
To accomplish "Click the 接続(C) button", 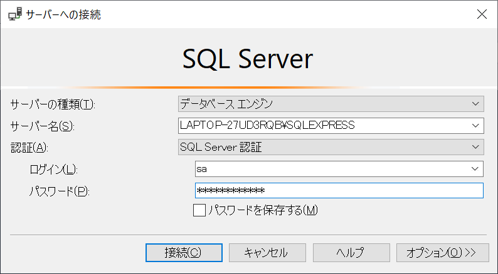I will tap(184, 253).
